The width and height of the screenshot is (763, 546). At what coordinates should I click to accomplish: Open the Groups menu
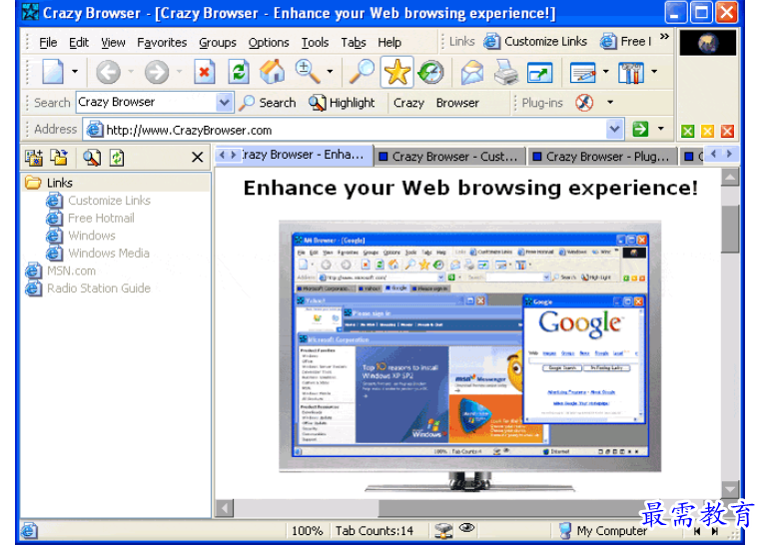pyautogui.click(x=217, y=43)
